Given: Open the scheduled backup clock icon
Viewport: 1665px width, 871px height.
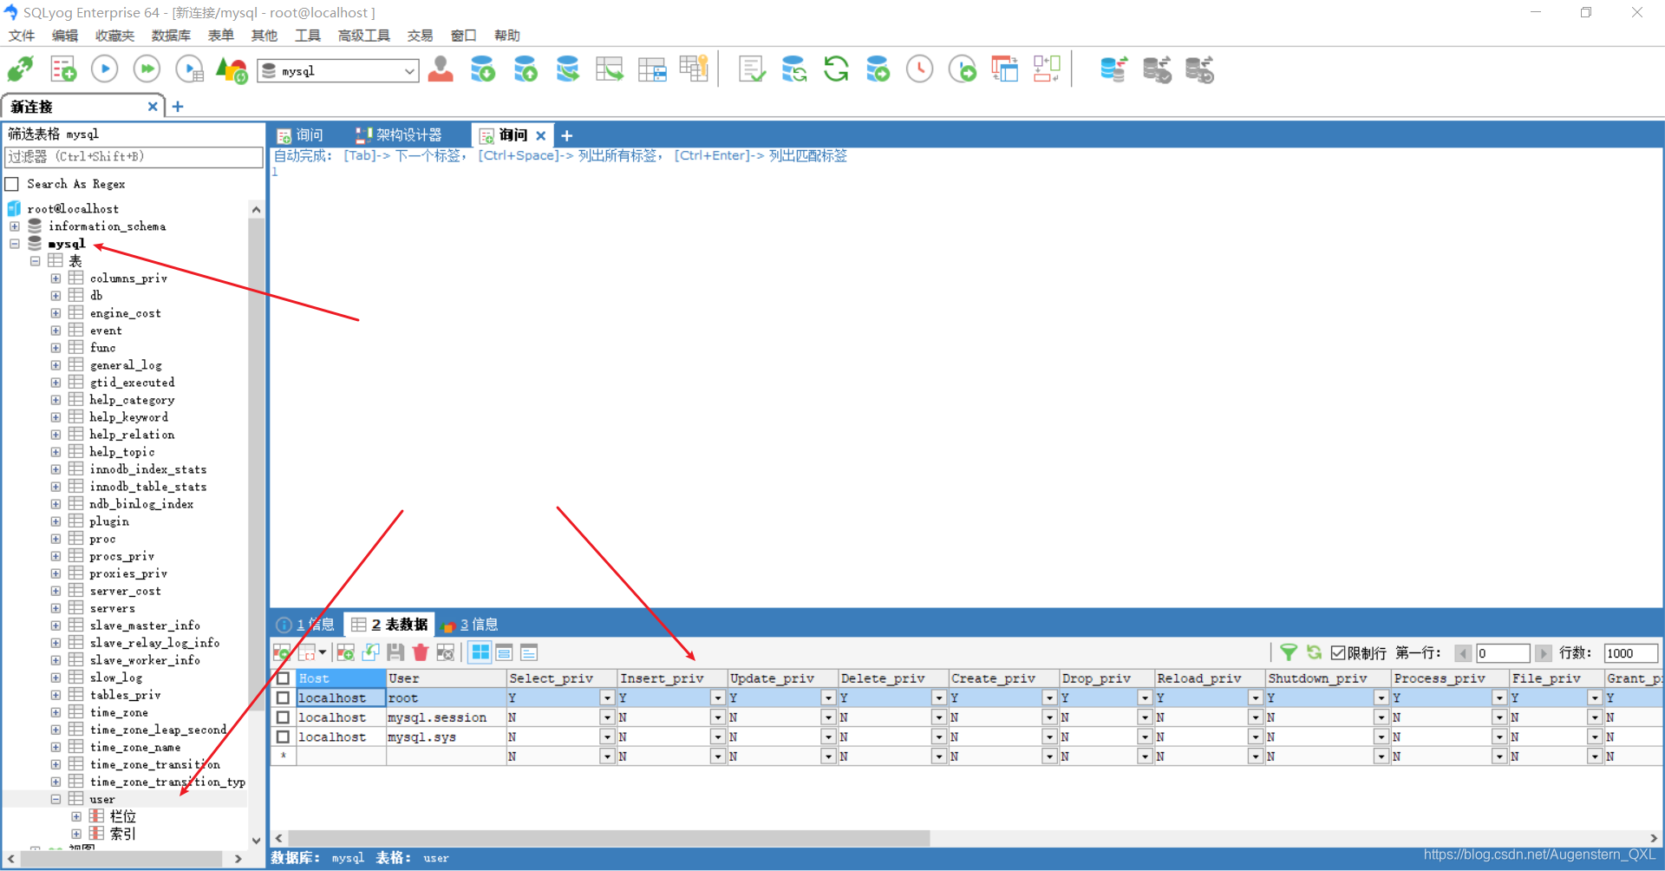Looking at the screenshot, I should point(919,69).
